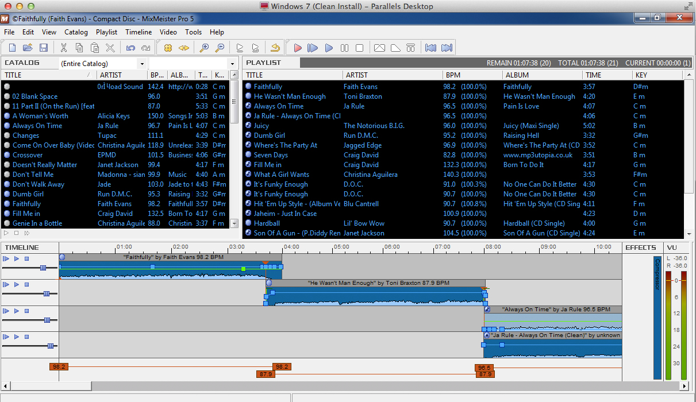Open the Timeline menu
The width and height of the screenshot is (696, 402).
click(139, 32)
